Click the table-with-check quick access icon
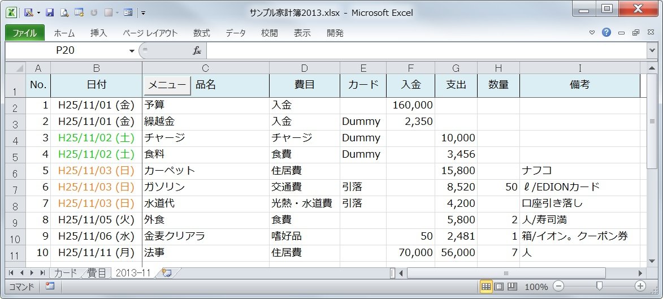 (x=79, y=12)
